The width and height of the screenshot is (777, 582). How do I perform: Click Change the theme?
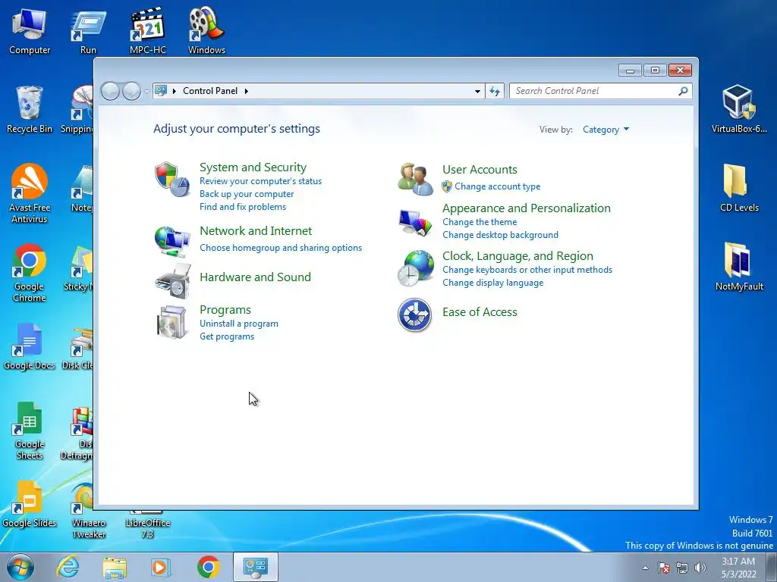click(x=480, y=222)
